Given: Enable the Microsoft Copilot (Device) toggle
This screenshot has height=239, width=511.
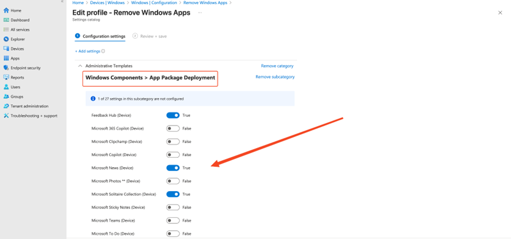Looking at the screenshot, I should [173, 155].
